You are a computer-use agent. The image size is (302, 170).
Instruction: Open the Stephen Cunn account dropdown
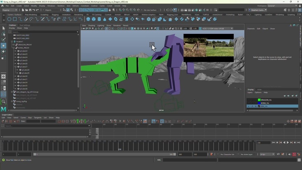pyautogui.click(x=258, y=10)
